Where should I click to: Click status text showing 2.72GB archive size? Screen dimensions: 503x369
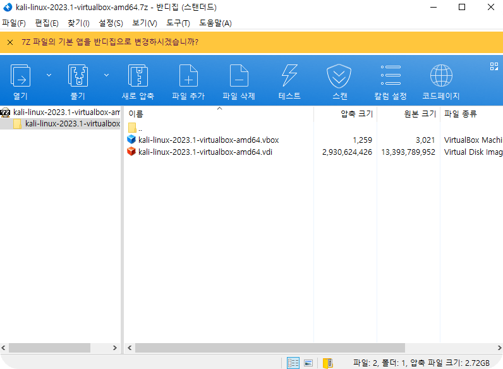click(421, 363)
